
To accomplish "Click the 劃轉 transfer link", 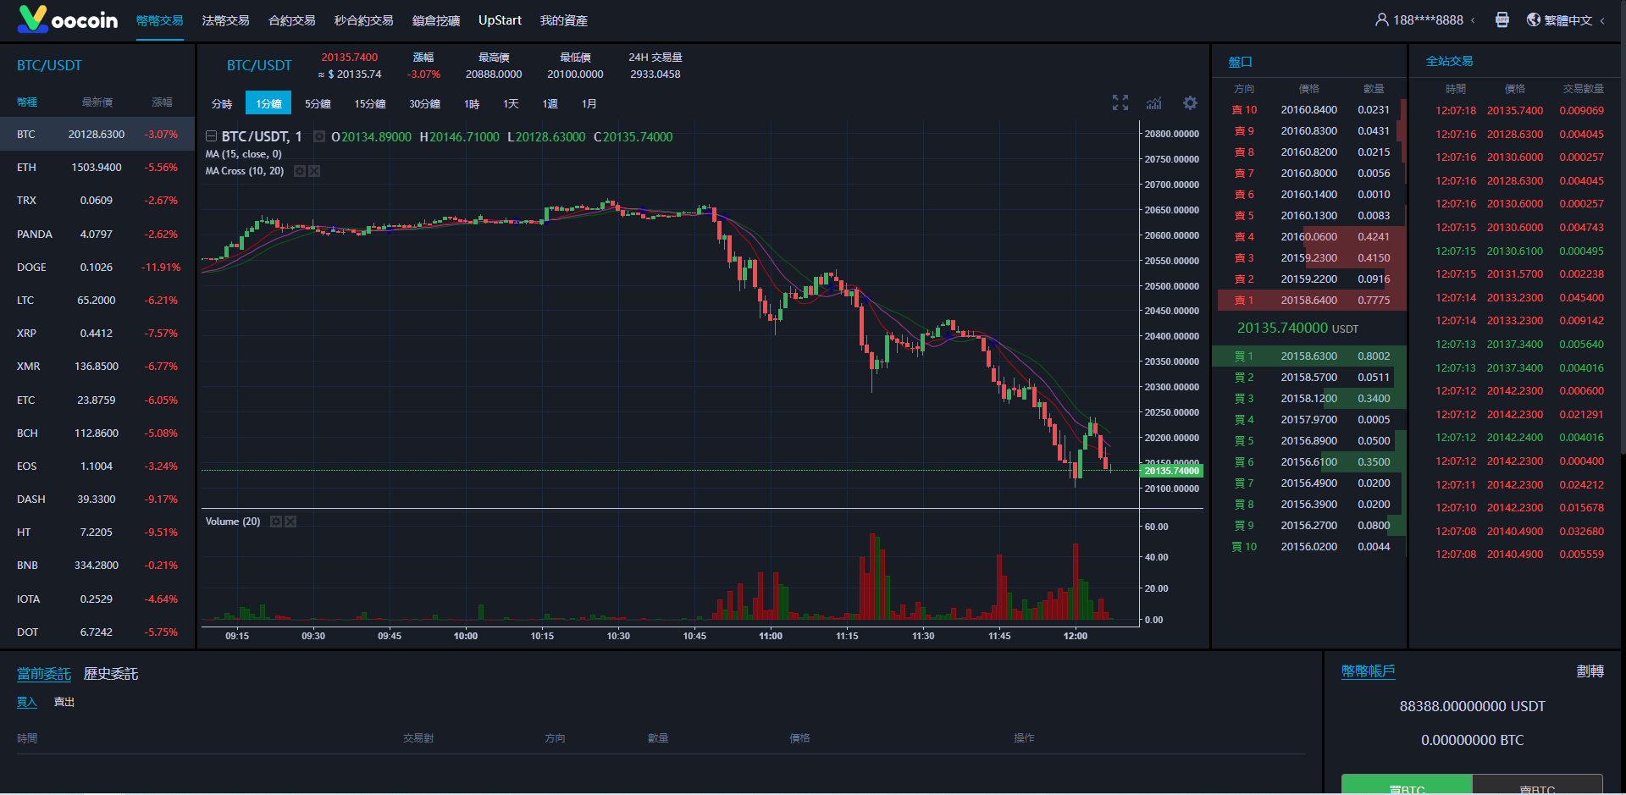I will (x=1589, y=671).
